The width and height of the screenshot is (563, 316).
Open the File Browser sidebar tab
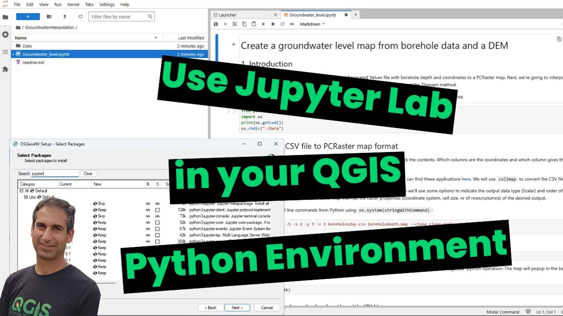[5, 17]
